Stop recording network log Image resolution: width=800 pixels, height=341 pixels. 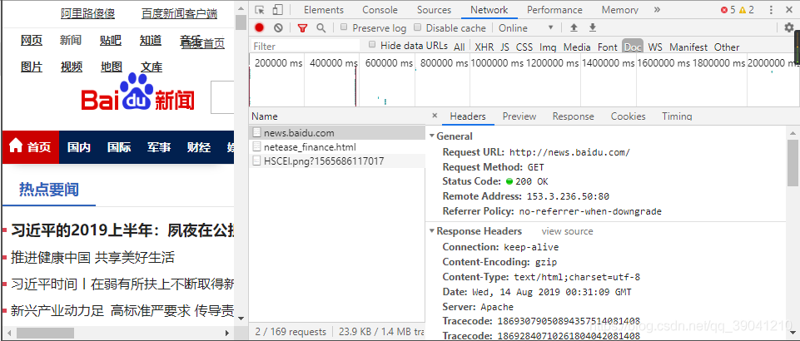(x=260, y=28)
